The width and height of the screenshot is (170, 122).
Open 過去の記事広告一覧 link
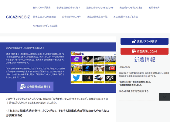click(x=97, y=17)
